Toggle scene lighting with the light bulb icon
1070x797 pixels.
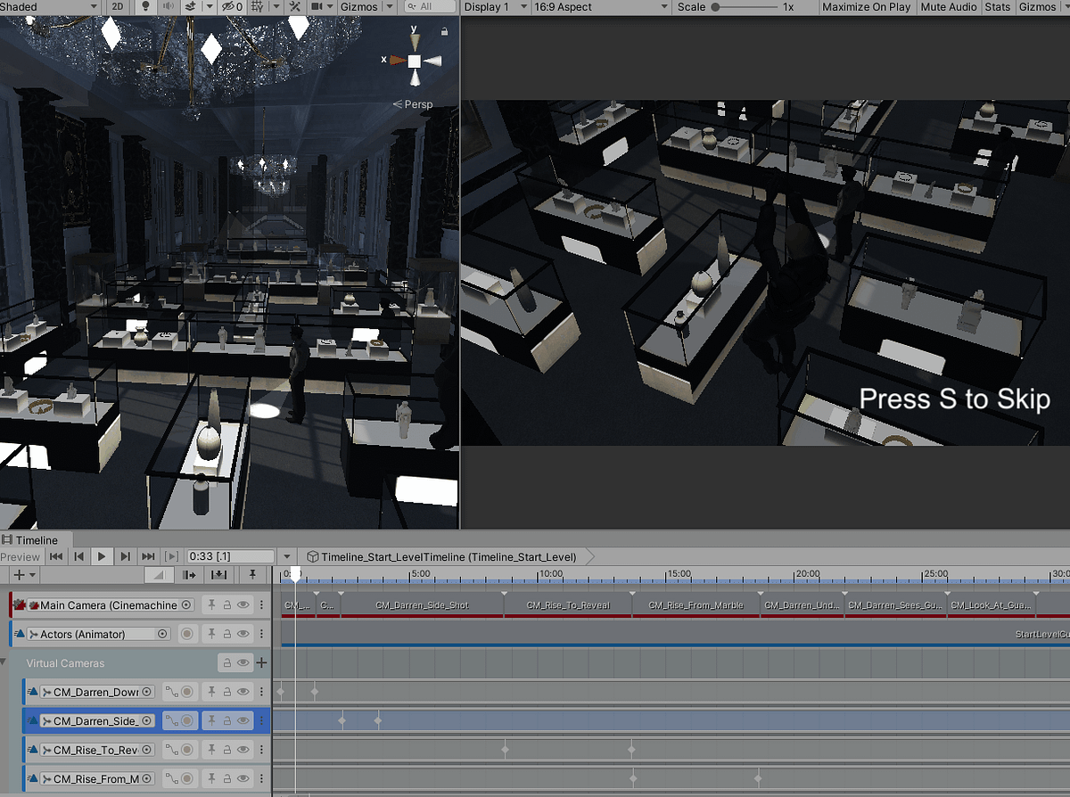tap(146, 7)
